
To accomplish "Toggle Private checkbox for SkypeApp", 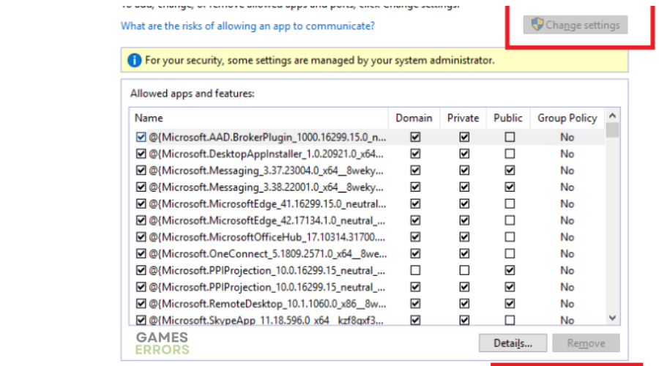I will (x=464, y=320).
